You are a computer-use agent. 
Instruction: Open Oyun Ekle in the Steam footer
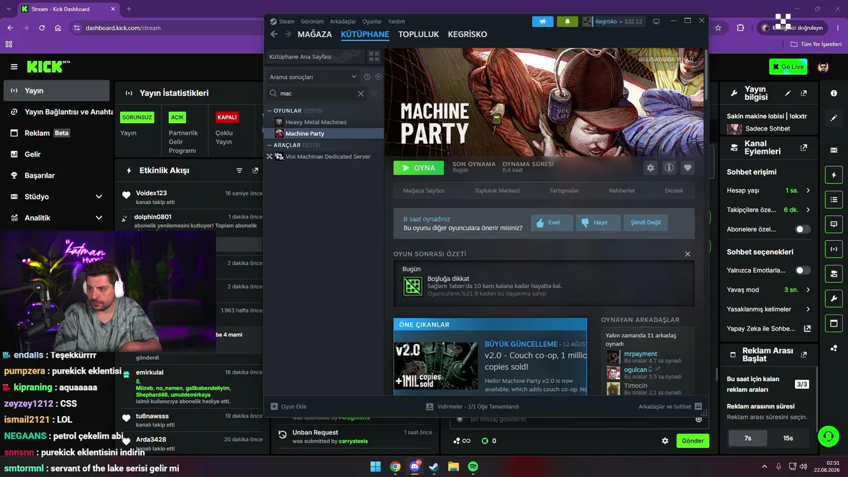click(x=289, y=407)
